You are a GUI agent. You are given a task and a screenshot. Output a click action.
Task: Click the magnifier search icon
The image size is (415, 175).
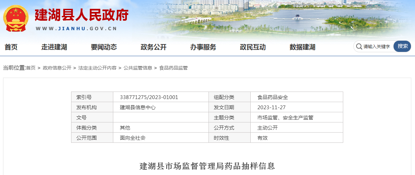[x=359, y=46]
